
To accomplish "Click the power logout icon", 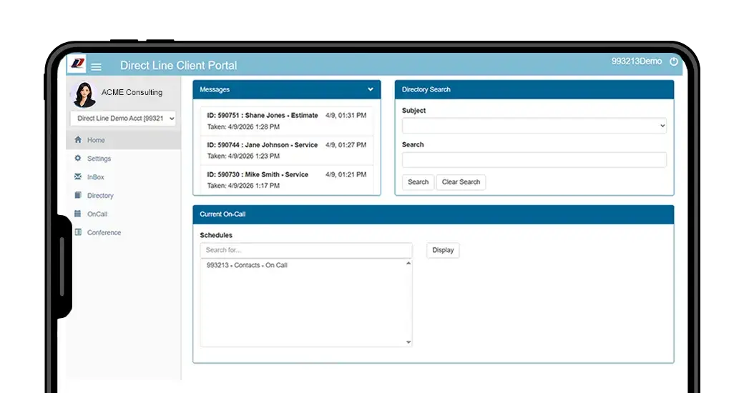I will (673, 62).
